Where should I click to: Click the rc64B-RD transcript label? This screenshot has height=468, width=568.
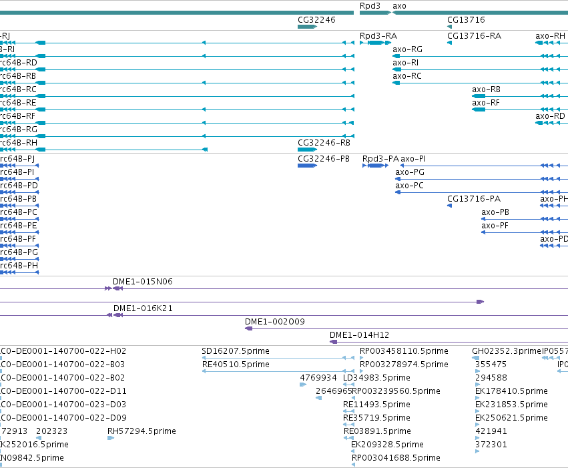click(19, 63)
